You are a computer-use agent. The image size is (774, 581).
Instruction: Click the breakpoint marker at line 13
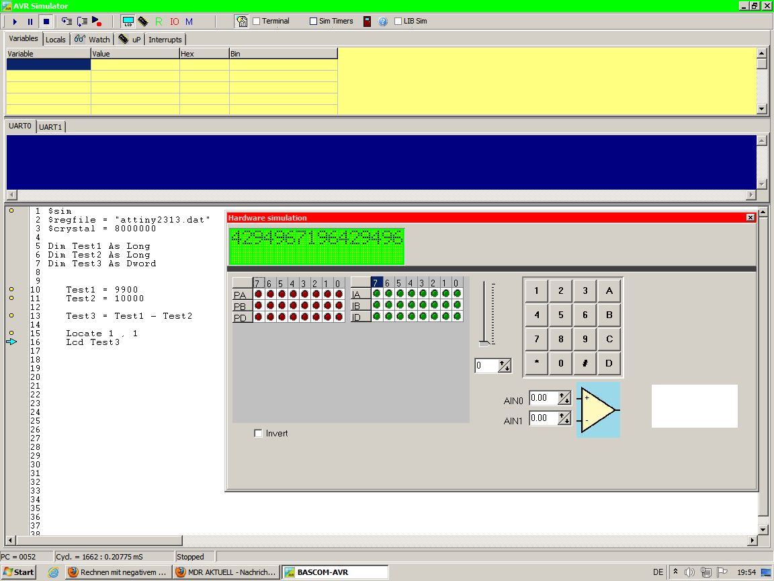point(11,315)
